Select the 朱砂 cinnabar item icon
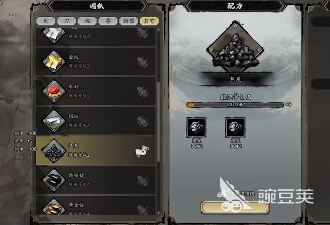 [54, 91]
